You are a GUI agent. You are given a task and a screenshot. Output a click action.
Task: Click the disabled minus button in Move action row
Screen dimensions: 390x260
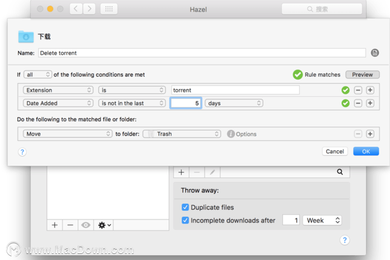[358, 134]
